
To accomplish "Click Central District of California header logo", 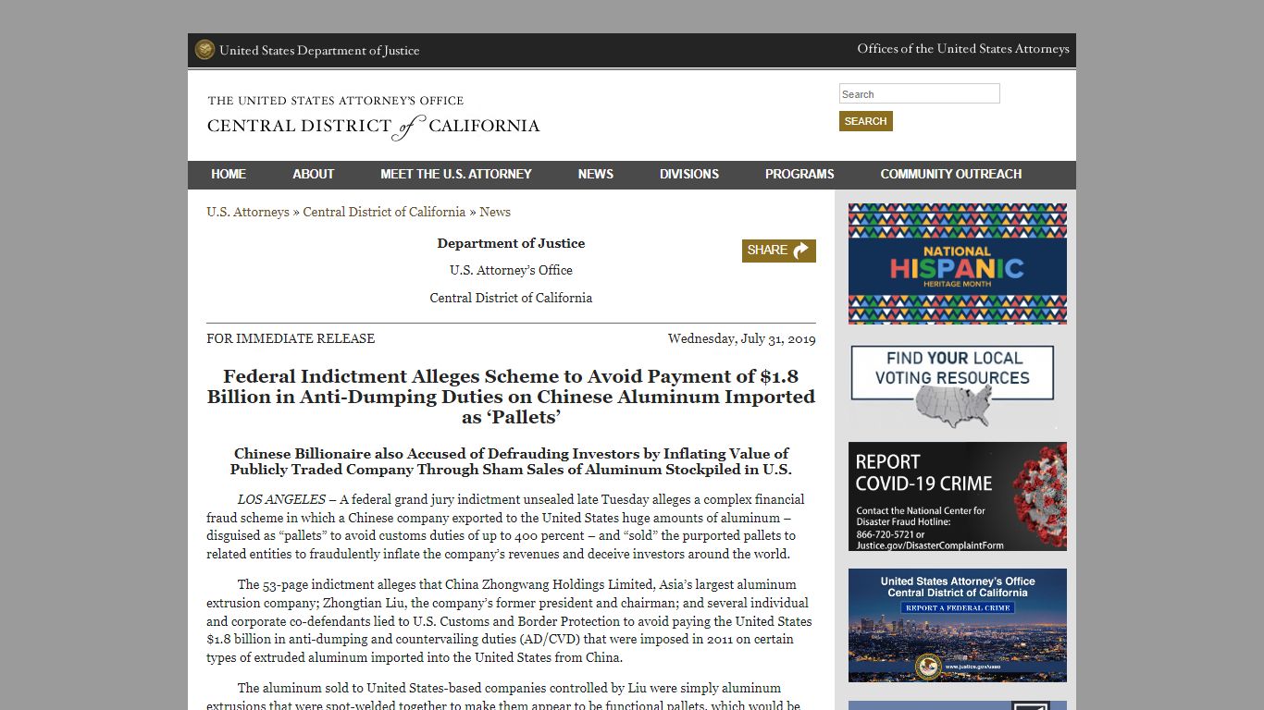I will tap(373, 118).
